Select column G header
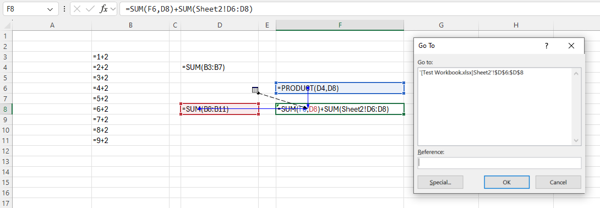The height and width of the screenshot is (208, 600). (441, 25)
